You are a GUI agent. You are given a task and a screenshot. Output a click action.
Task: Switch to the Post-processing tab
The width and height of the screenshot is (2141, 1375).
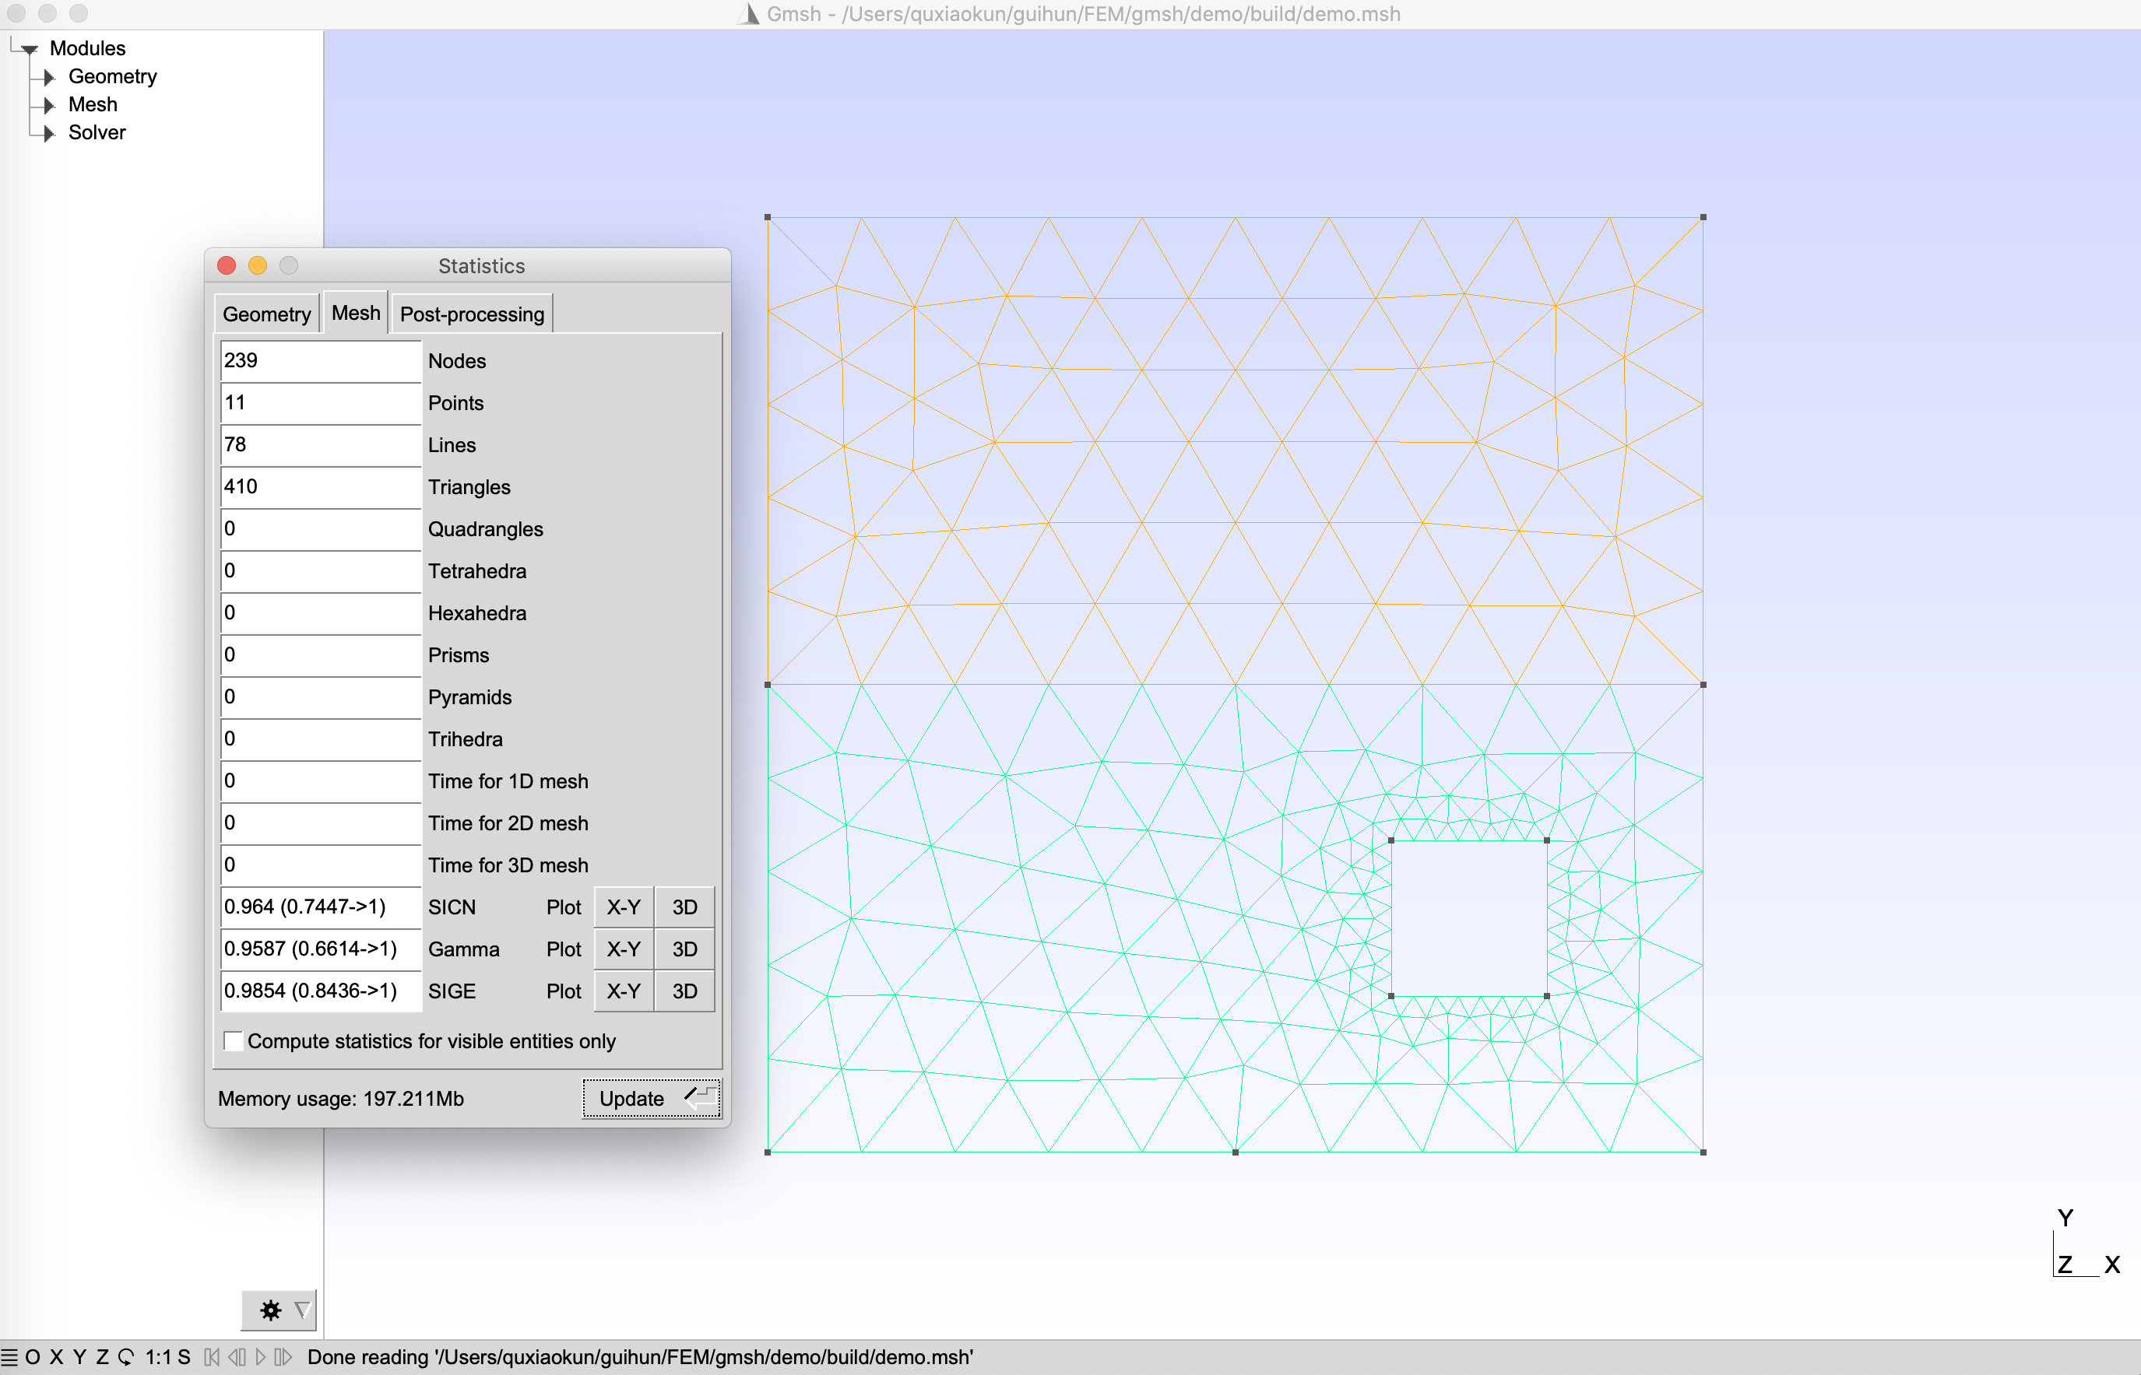472,314
